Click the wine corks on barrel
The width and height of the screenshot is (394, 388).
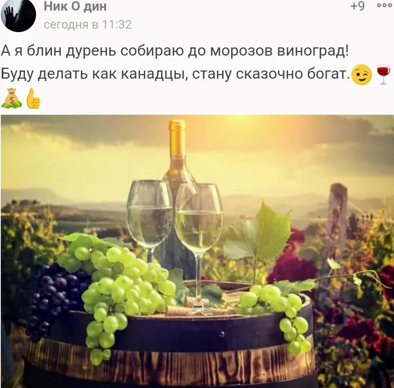[x=191, y=307]
